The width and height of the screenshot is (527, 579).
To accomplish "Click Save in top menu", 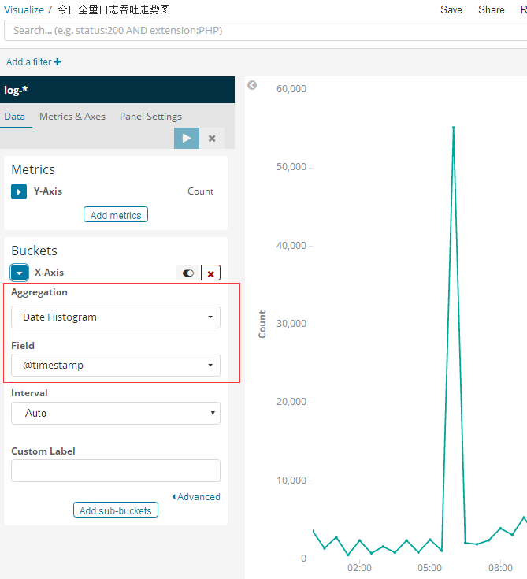I will pos(451,9).
